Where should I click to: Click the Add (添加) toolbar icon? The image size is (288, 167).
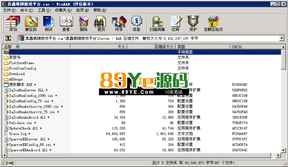tap(13, 23)
